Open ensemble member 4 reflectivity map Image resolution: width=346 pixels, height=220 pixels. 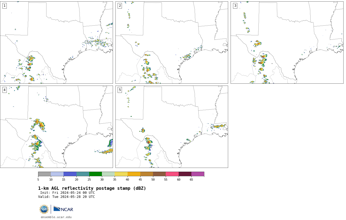click(x=56, y=127)
